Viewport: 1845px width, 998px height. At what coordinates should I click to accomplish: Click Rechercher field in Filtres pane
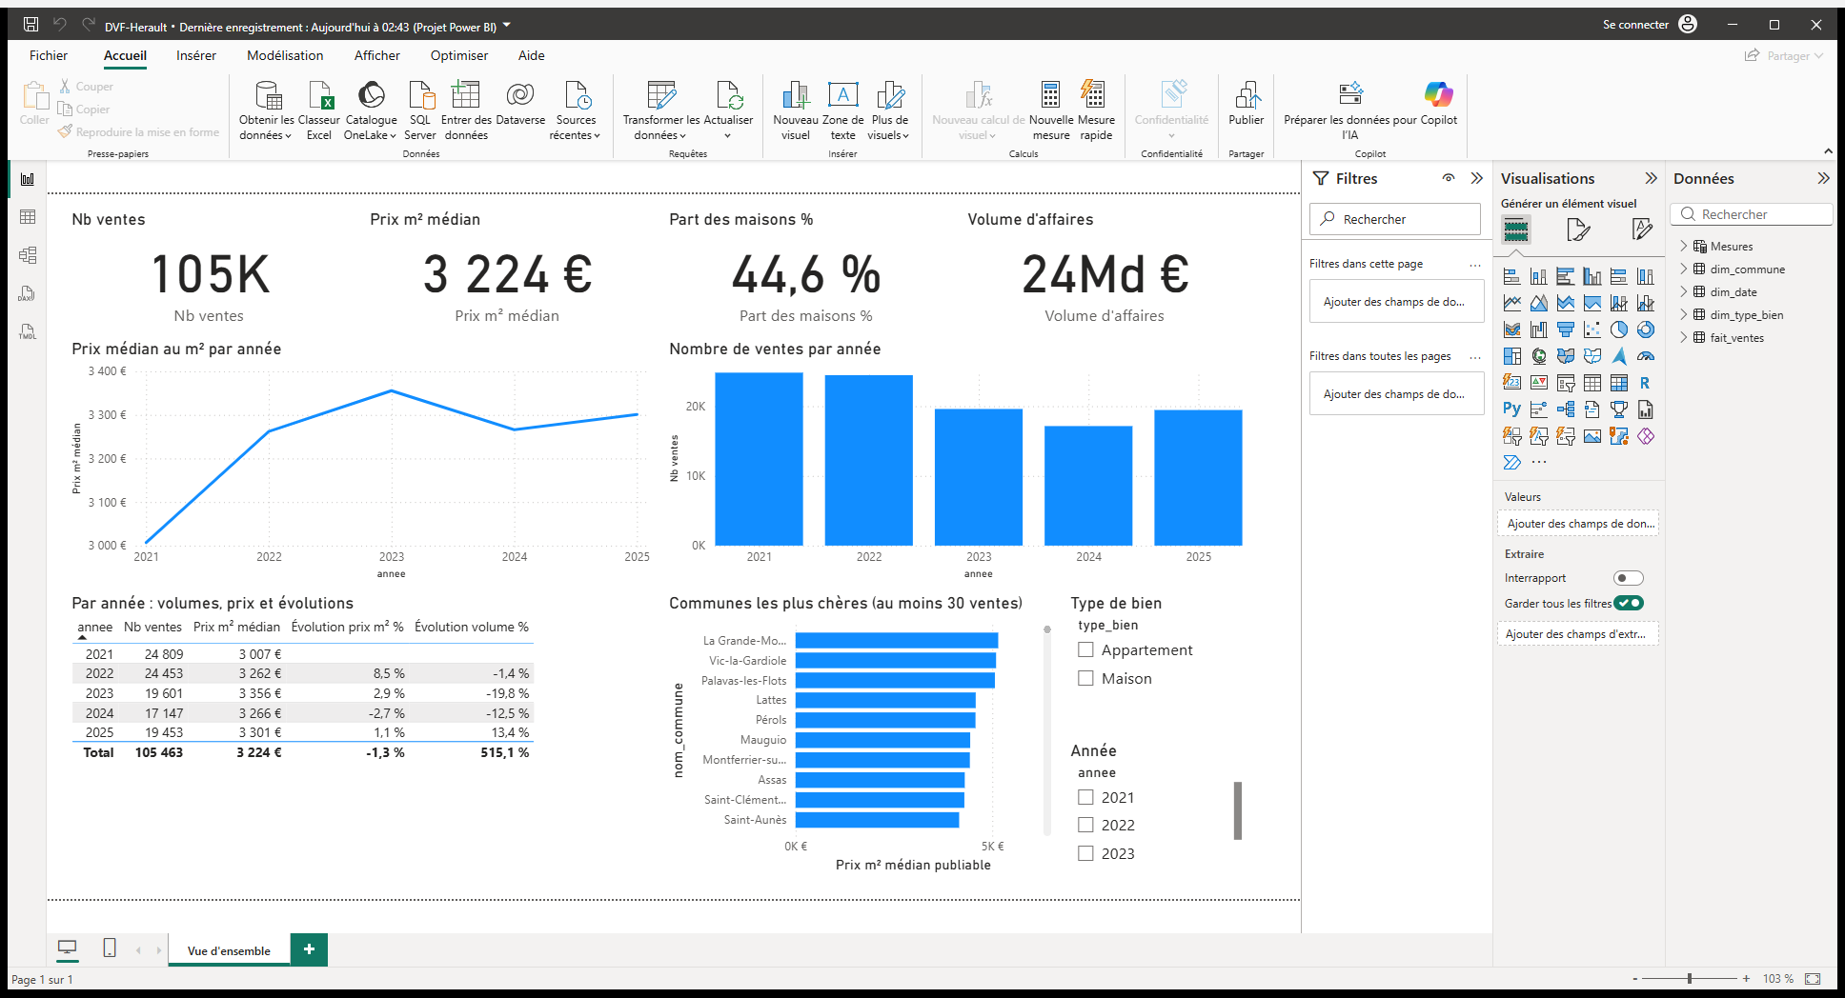[x=1395, y=219]
